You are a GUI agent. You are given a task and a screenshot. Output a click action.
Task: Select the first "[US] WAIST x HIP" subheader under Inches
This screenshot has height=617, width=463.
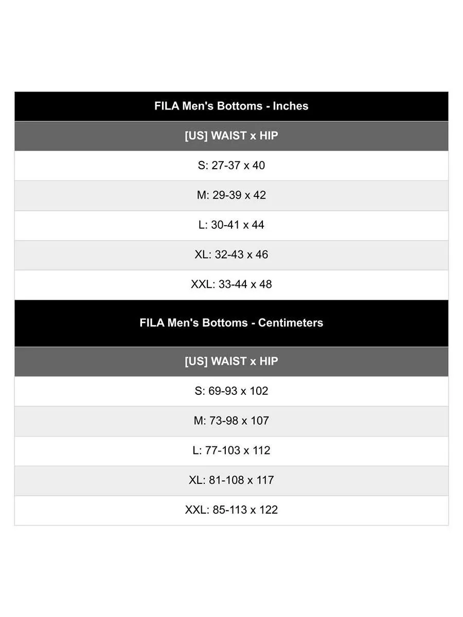coord(231,136)
